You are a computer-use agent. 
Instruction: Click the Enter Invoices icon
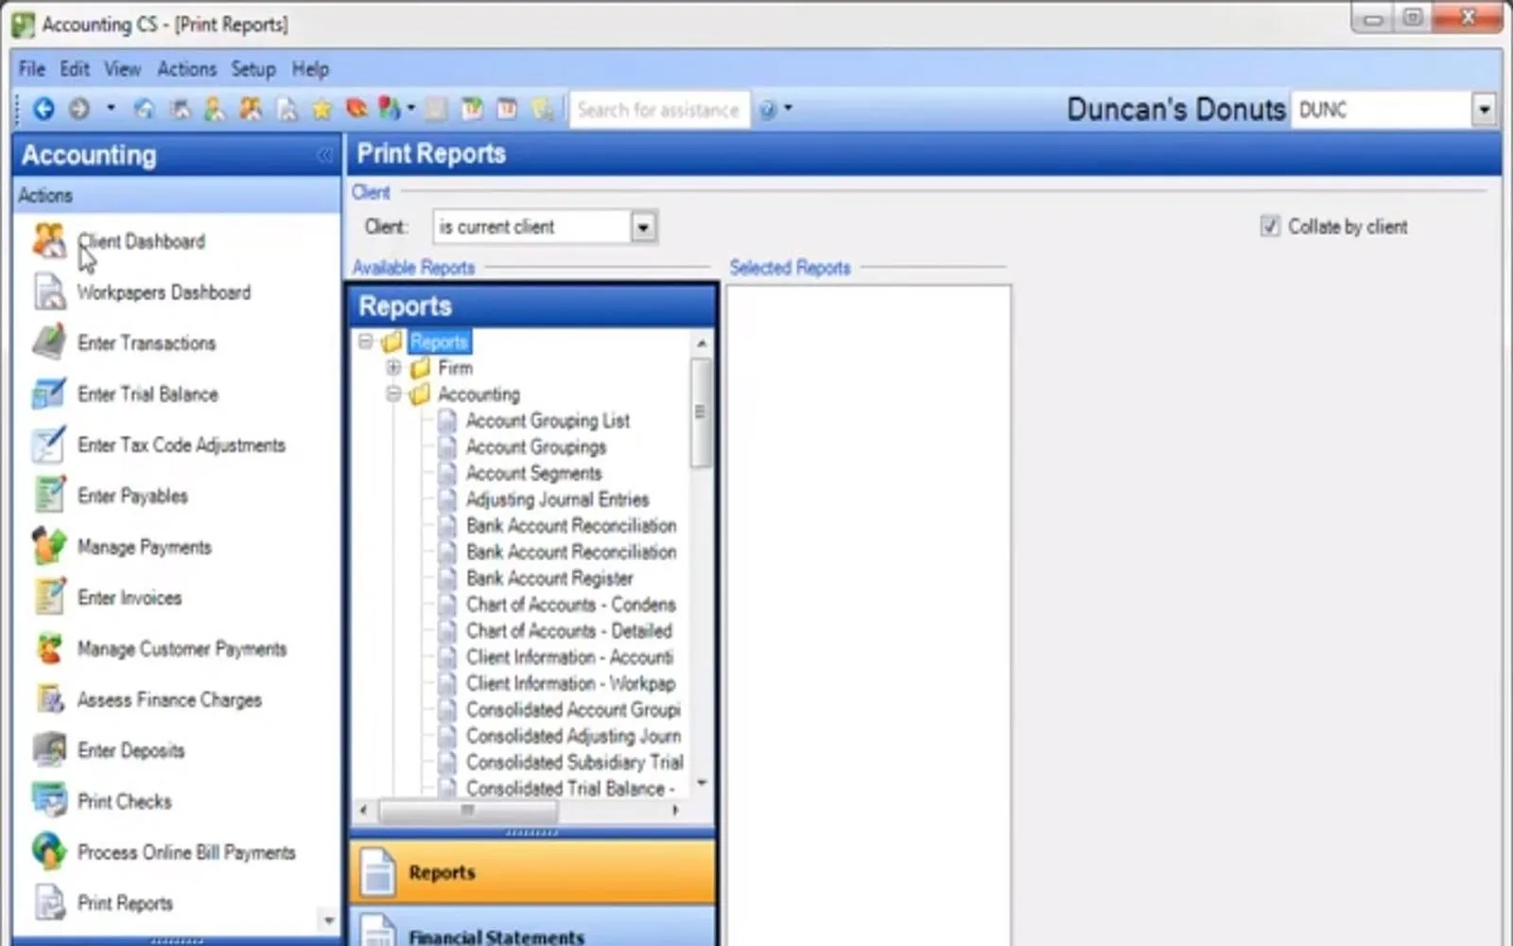48,597
